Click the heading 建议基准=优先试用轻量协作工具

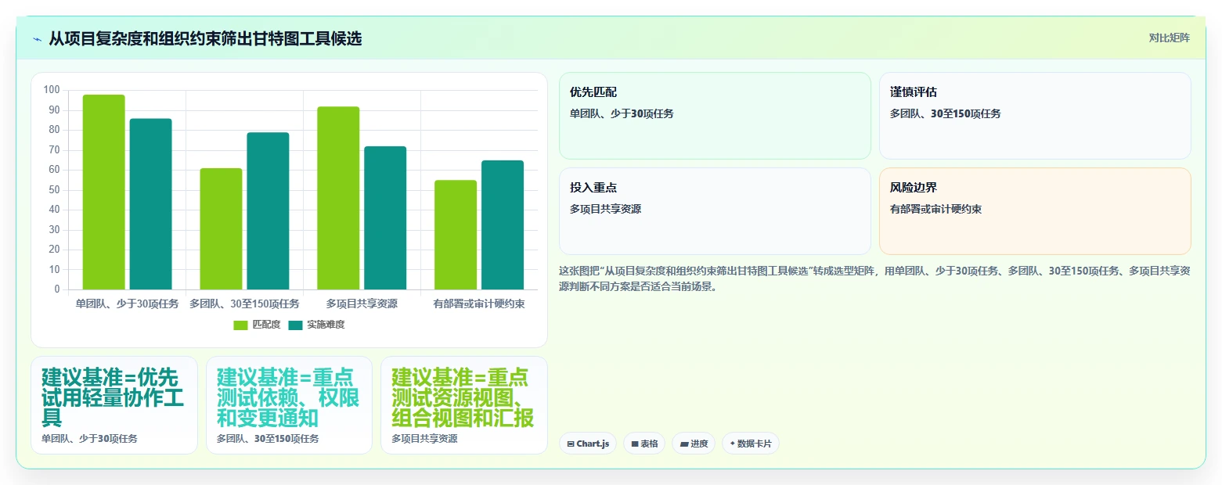(114, 397)
